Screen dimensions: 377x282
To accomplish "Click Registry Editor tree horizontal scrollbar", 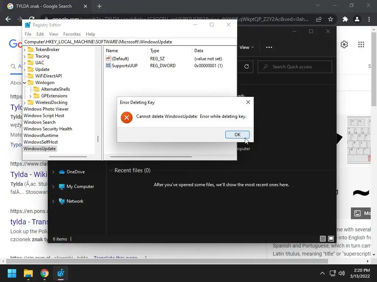I will 68,156.
